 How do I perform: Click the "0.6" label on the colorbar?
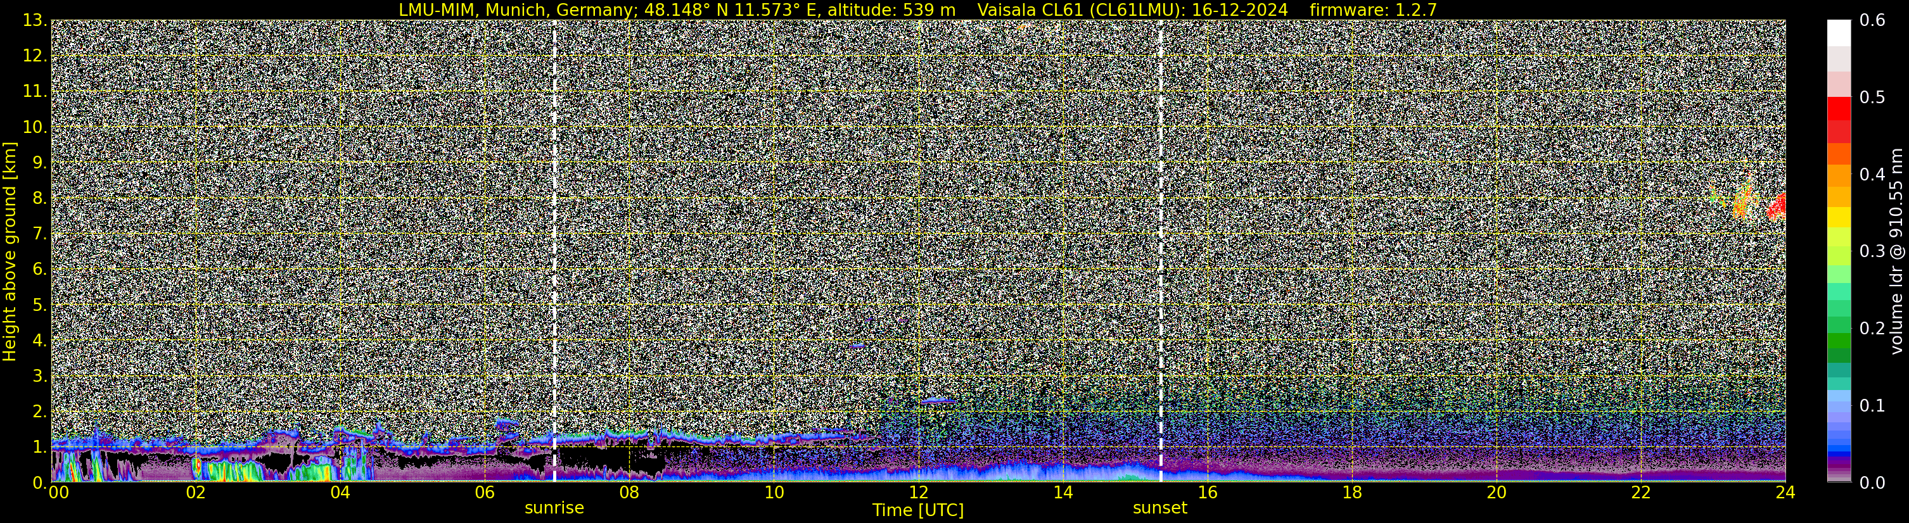point(1873,21)
